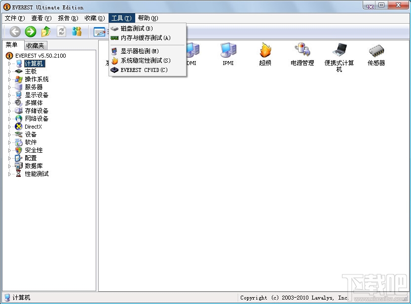
Task: Click the back navigation arrow icon
Action: [15, 31]
